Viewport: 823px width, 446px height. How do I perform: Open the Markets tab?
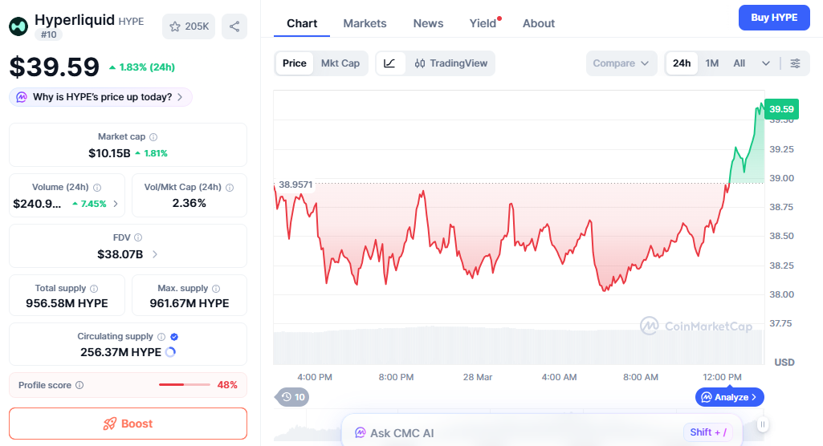(365, 23)
